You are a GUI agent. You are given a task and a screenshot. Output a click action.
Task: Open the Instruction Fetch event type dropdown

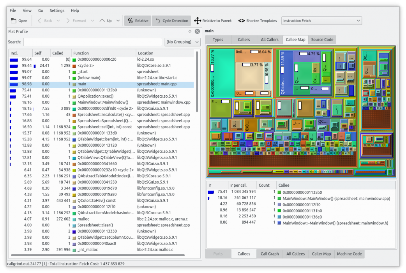[x=321, y=21]
